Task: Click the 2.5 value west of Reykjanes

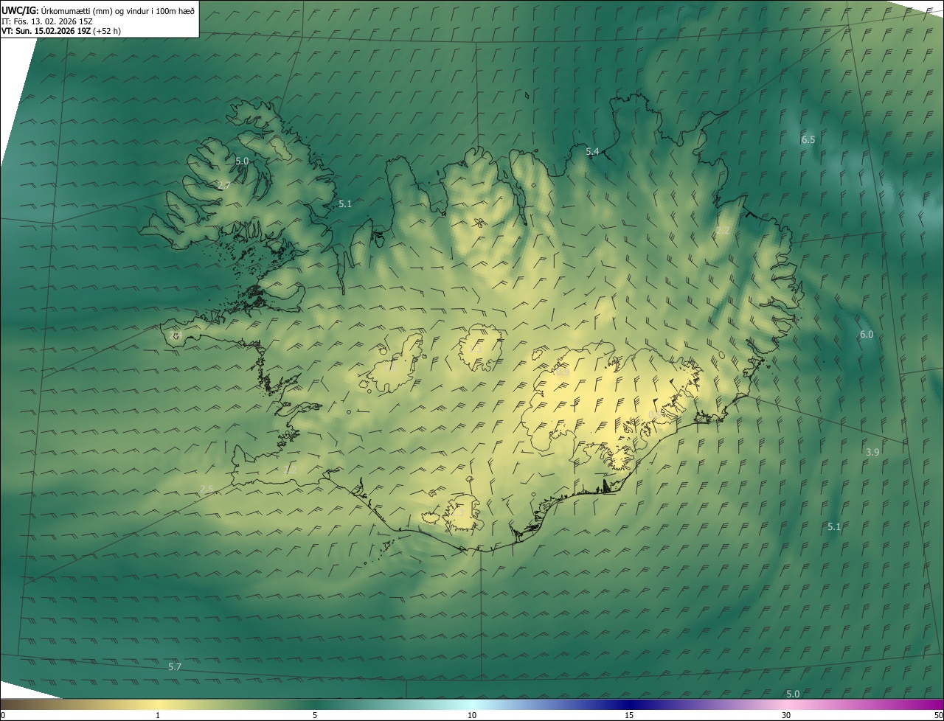Action: tap(206, 490)
